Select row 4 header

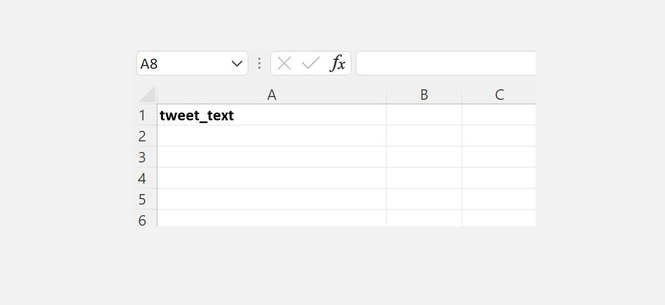point(142,178)
